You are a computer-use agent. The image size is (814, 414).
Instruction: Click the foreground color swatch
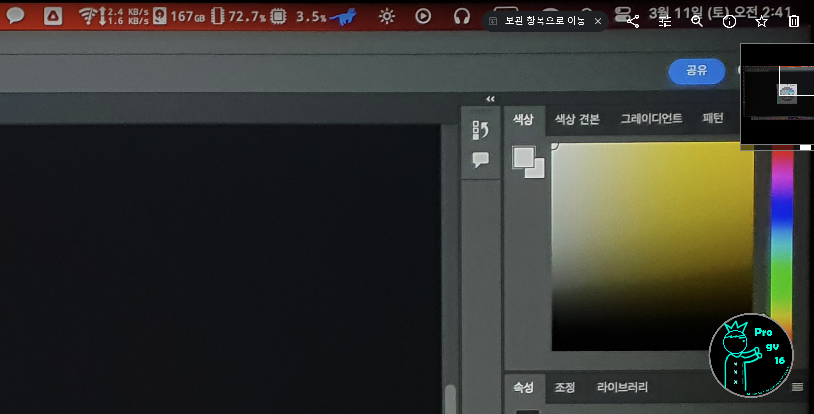click(x=523, y=157)
